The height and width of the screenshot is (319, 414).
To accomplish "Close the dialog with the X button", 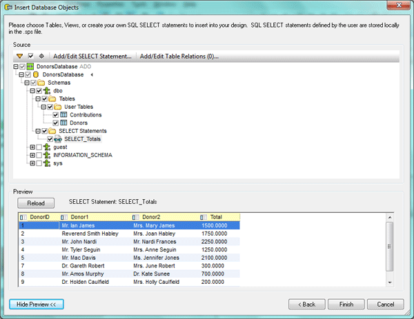I will click(x=399, y=5).
